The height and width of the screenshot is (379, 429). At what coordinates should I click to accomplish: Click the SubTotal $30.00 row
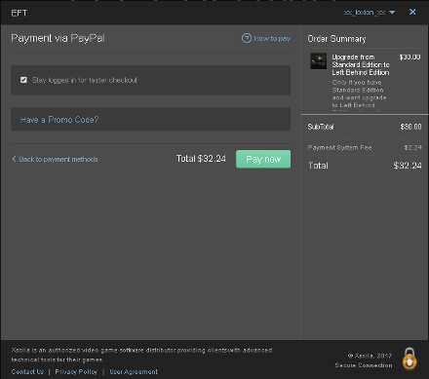(x=365, y=127)
